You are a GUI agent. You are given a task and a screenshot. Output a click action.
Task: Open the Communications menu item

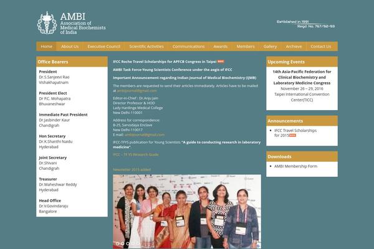point(188,46)
